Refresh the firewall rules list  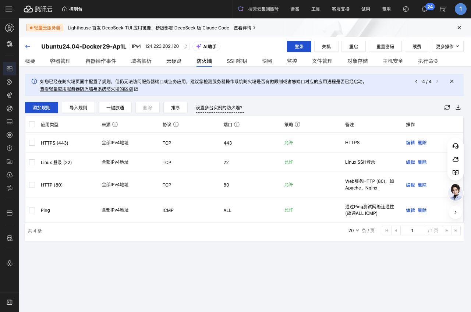(447, 107)
